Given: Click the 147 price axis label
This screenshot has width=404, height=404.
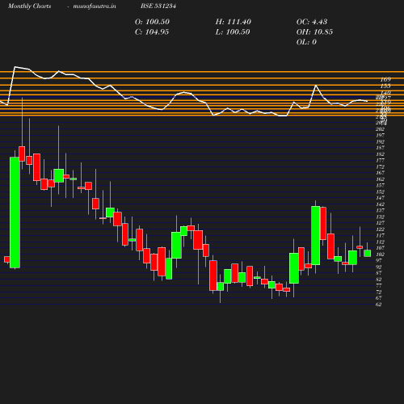Looking at the screenshot, I should click(380, 198).
